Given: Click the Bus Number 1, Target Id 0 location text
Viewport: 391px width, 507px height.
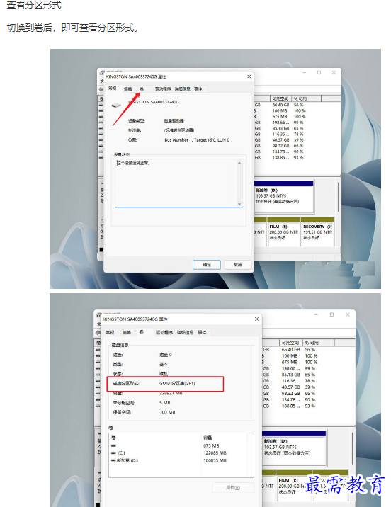Looking at the screenshot, I should point(197,140).
